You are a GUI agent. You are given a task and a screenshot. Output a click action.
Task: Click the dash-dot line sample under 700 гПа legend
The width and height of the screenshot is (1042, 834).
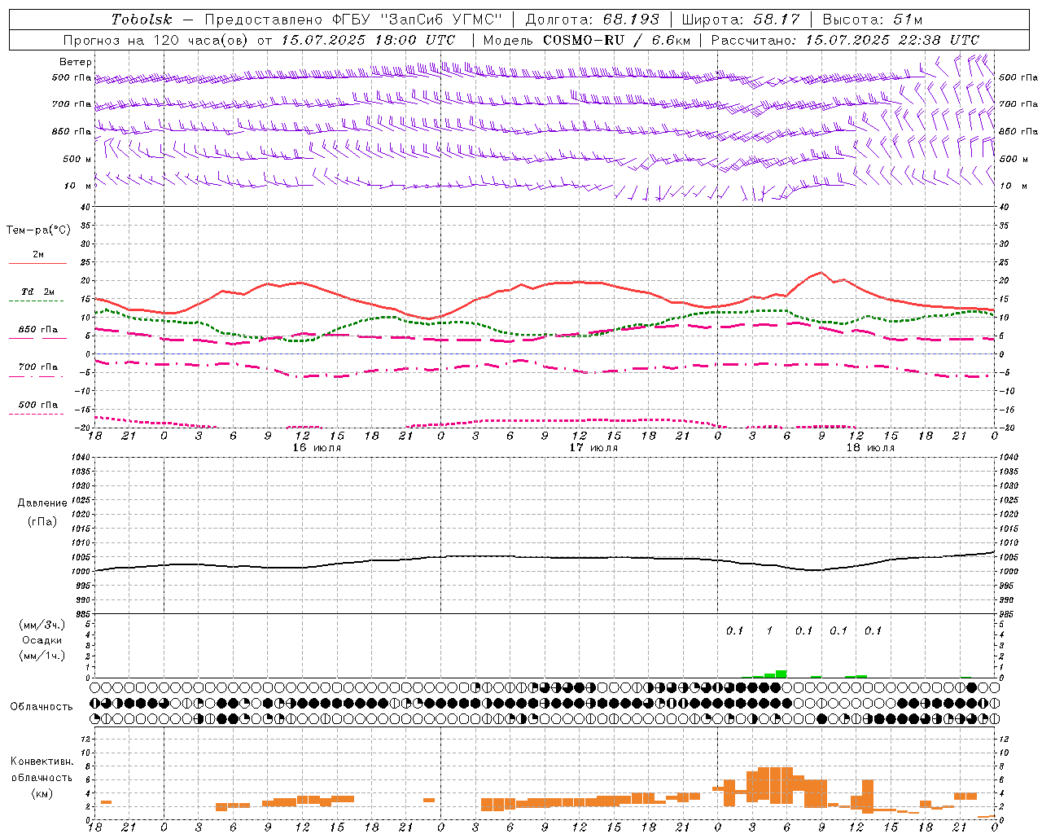coord(36,377)
